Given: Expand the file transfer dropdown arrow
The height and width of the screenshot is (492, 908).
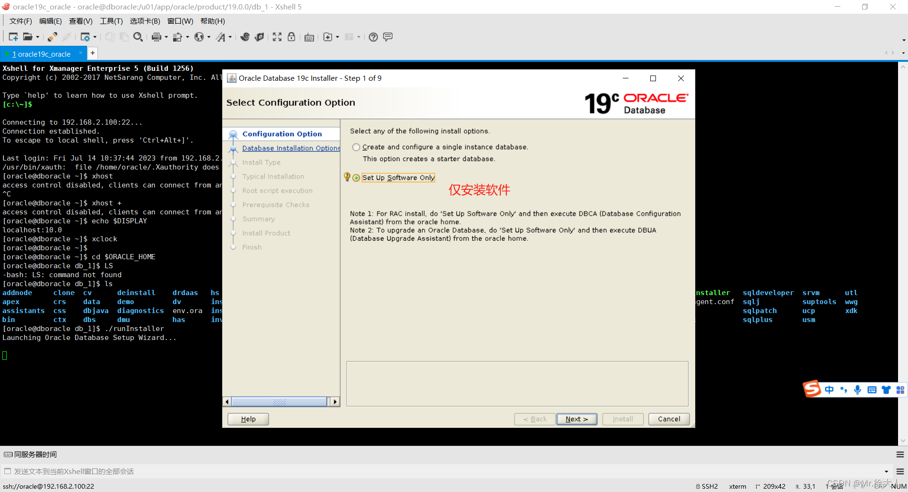Looking at the screenshot, I should 187,37.
